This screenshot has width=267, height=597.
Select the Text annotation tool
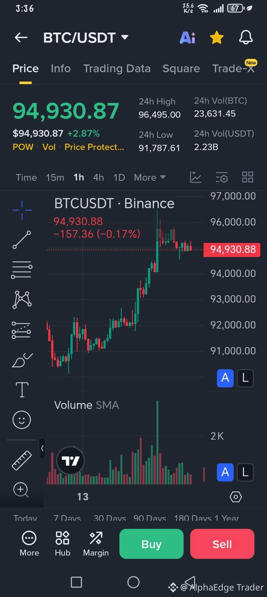22,390
